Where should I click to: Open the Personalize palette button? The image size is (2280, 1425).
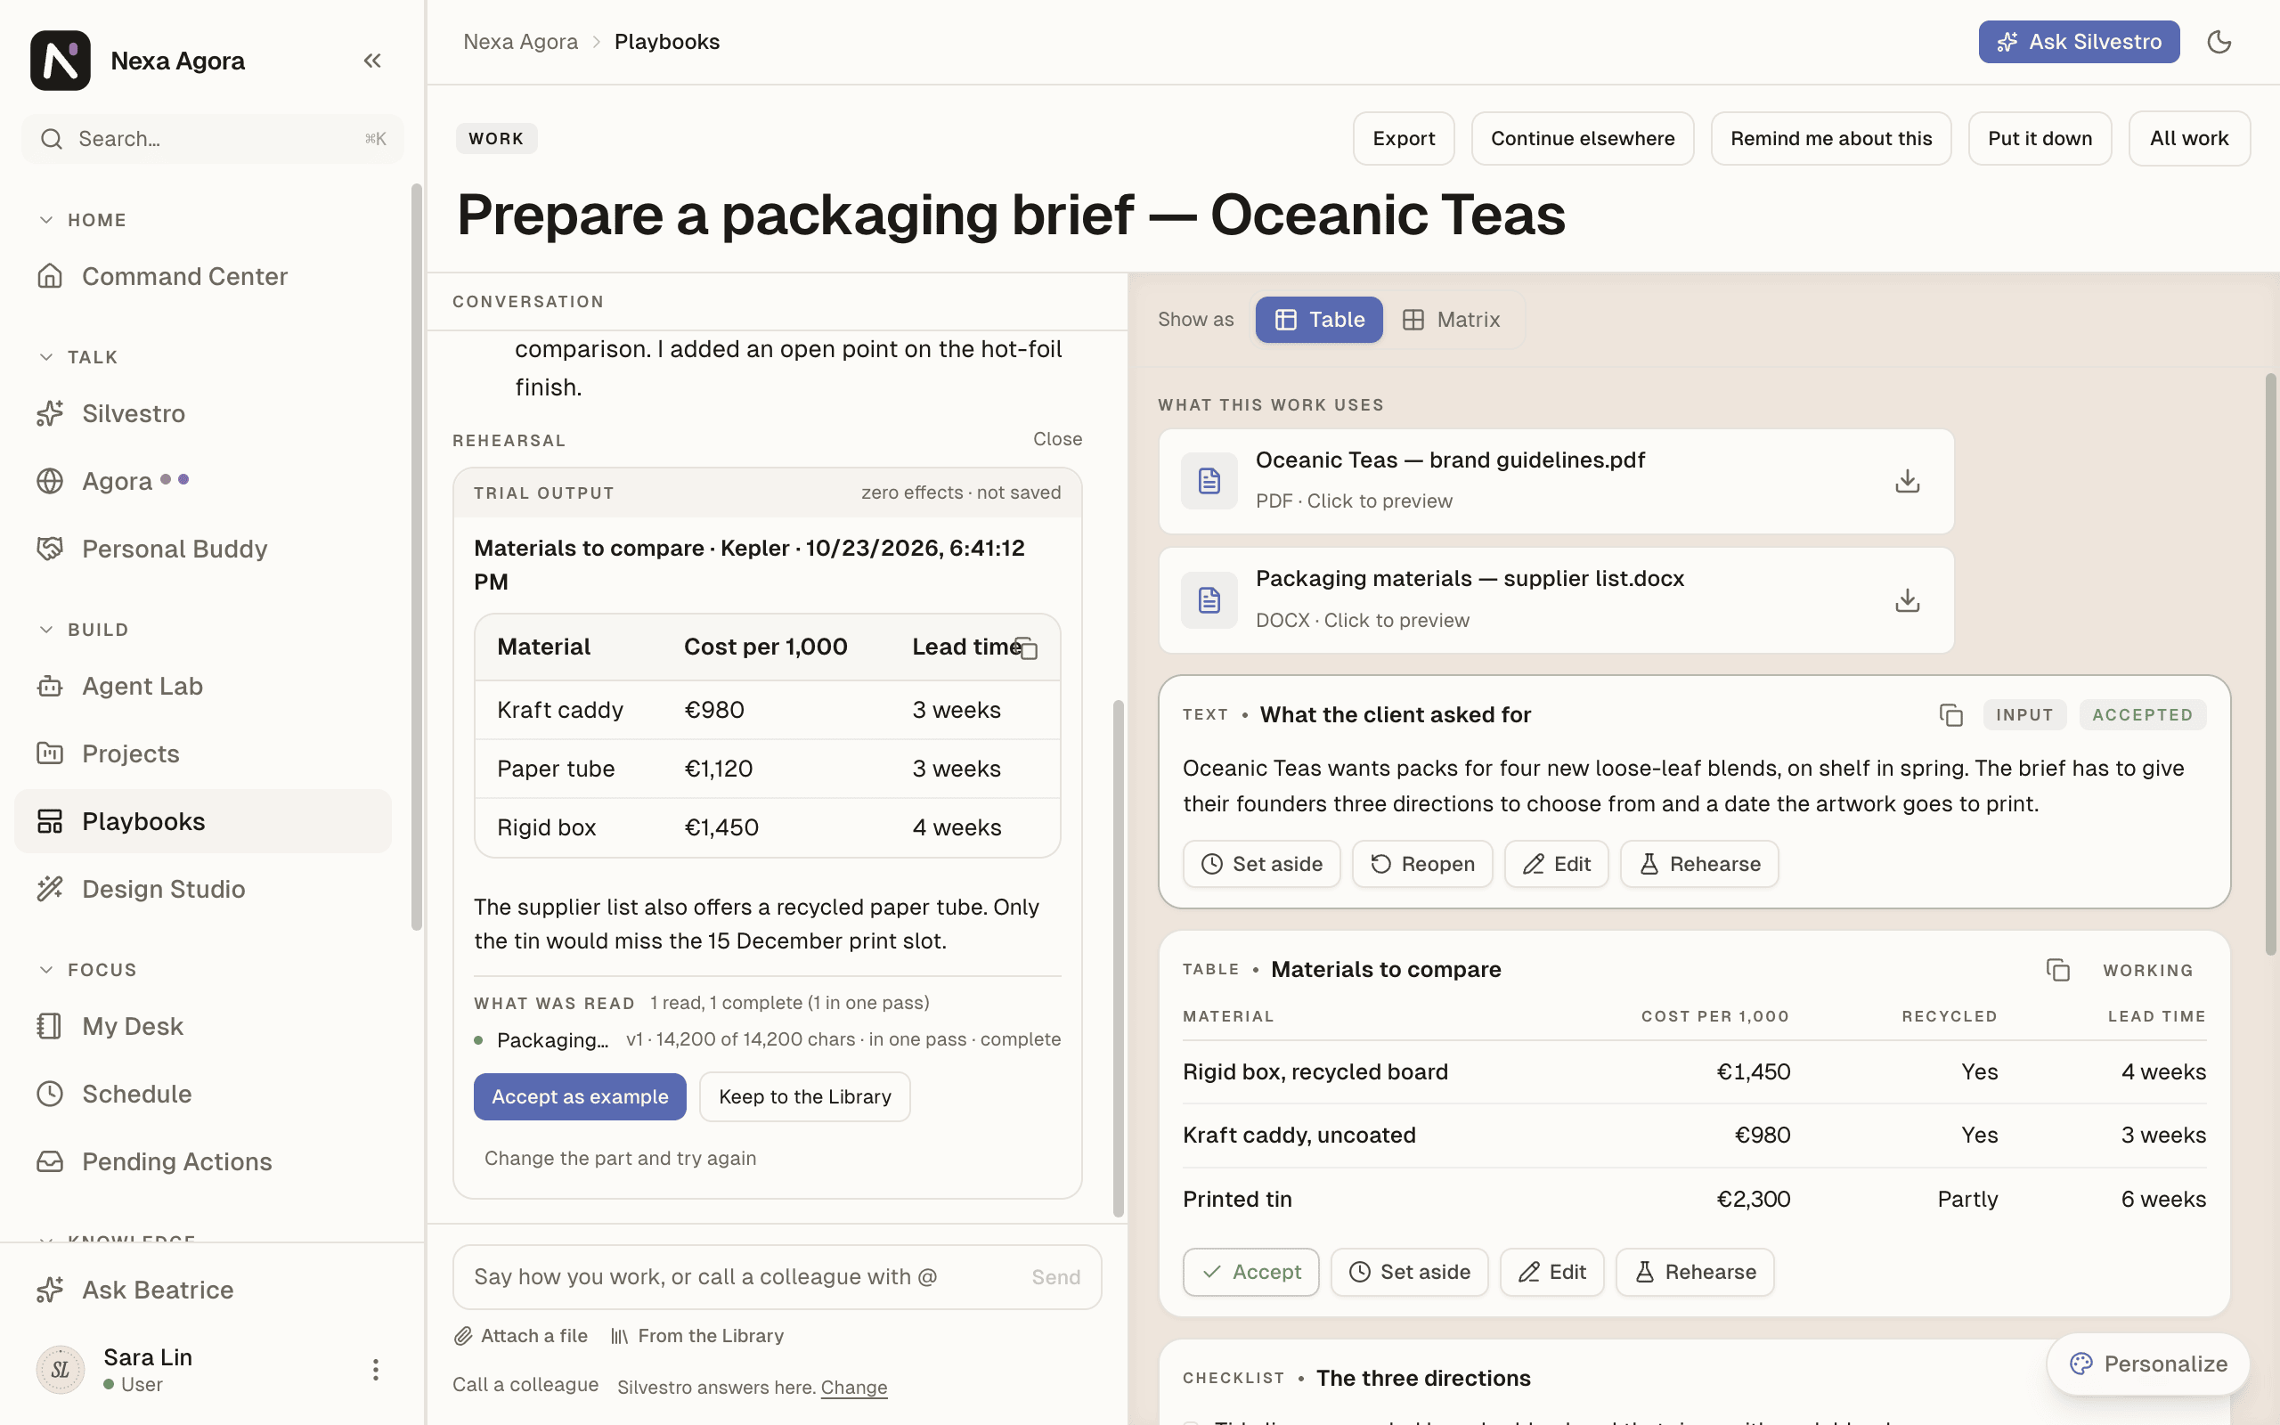click(x=2147, y=1364)
